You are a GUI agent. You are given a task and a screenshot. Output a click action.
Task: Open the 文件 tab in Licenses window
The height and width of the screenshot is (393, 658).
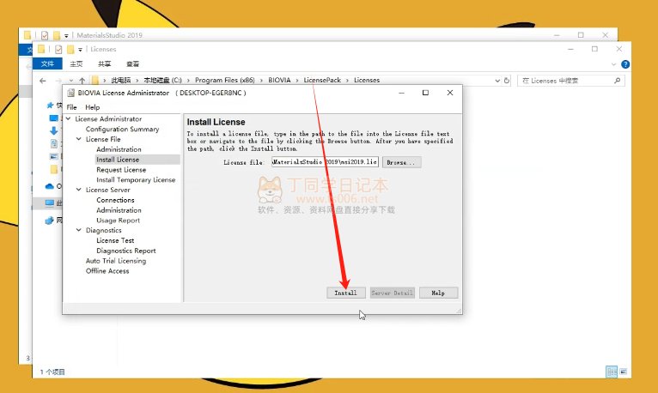pos(47,63)
